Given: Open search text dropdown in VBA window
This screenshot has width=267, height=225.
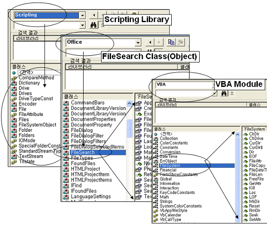Looking at the screenshot, I should point(215,93).
